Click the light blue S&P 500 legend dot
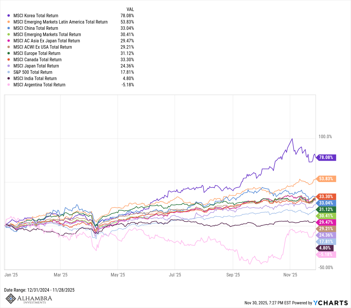This screenshot has height=308, width=351. 9,72
